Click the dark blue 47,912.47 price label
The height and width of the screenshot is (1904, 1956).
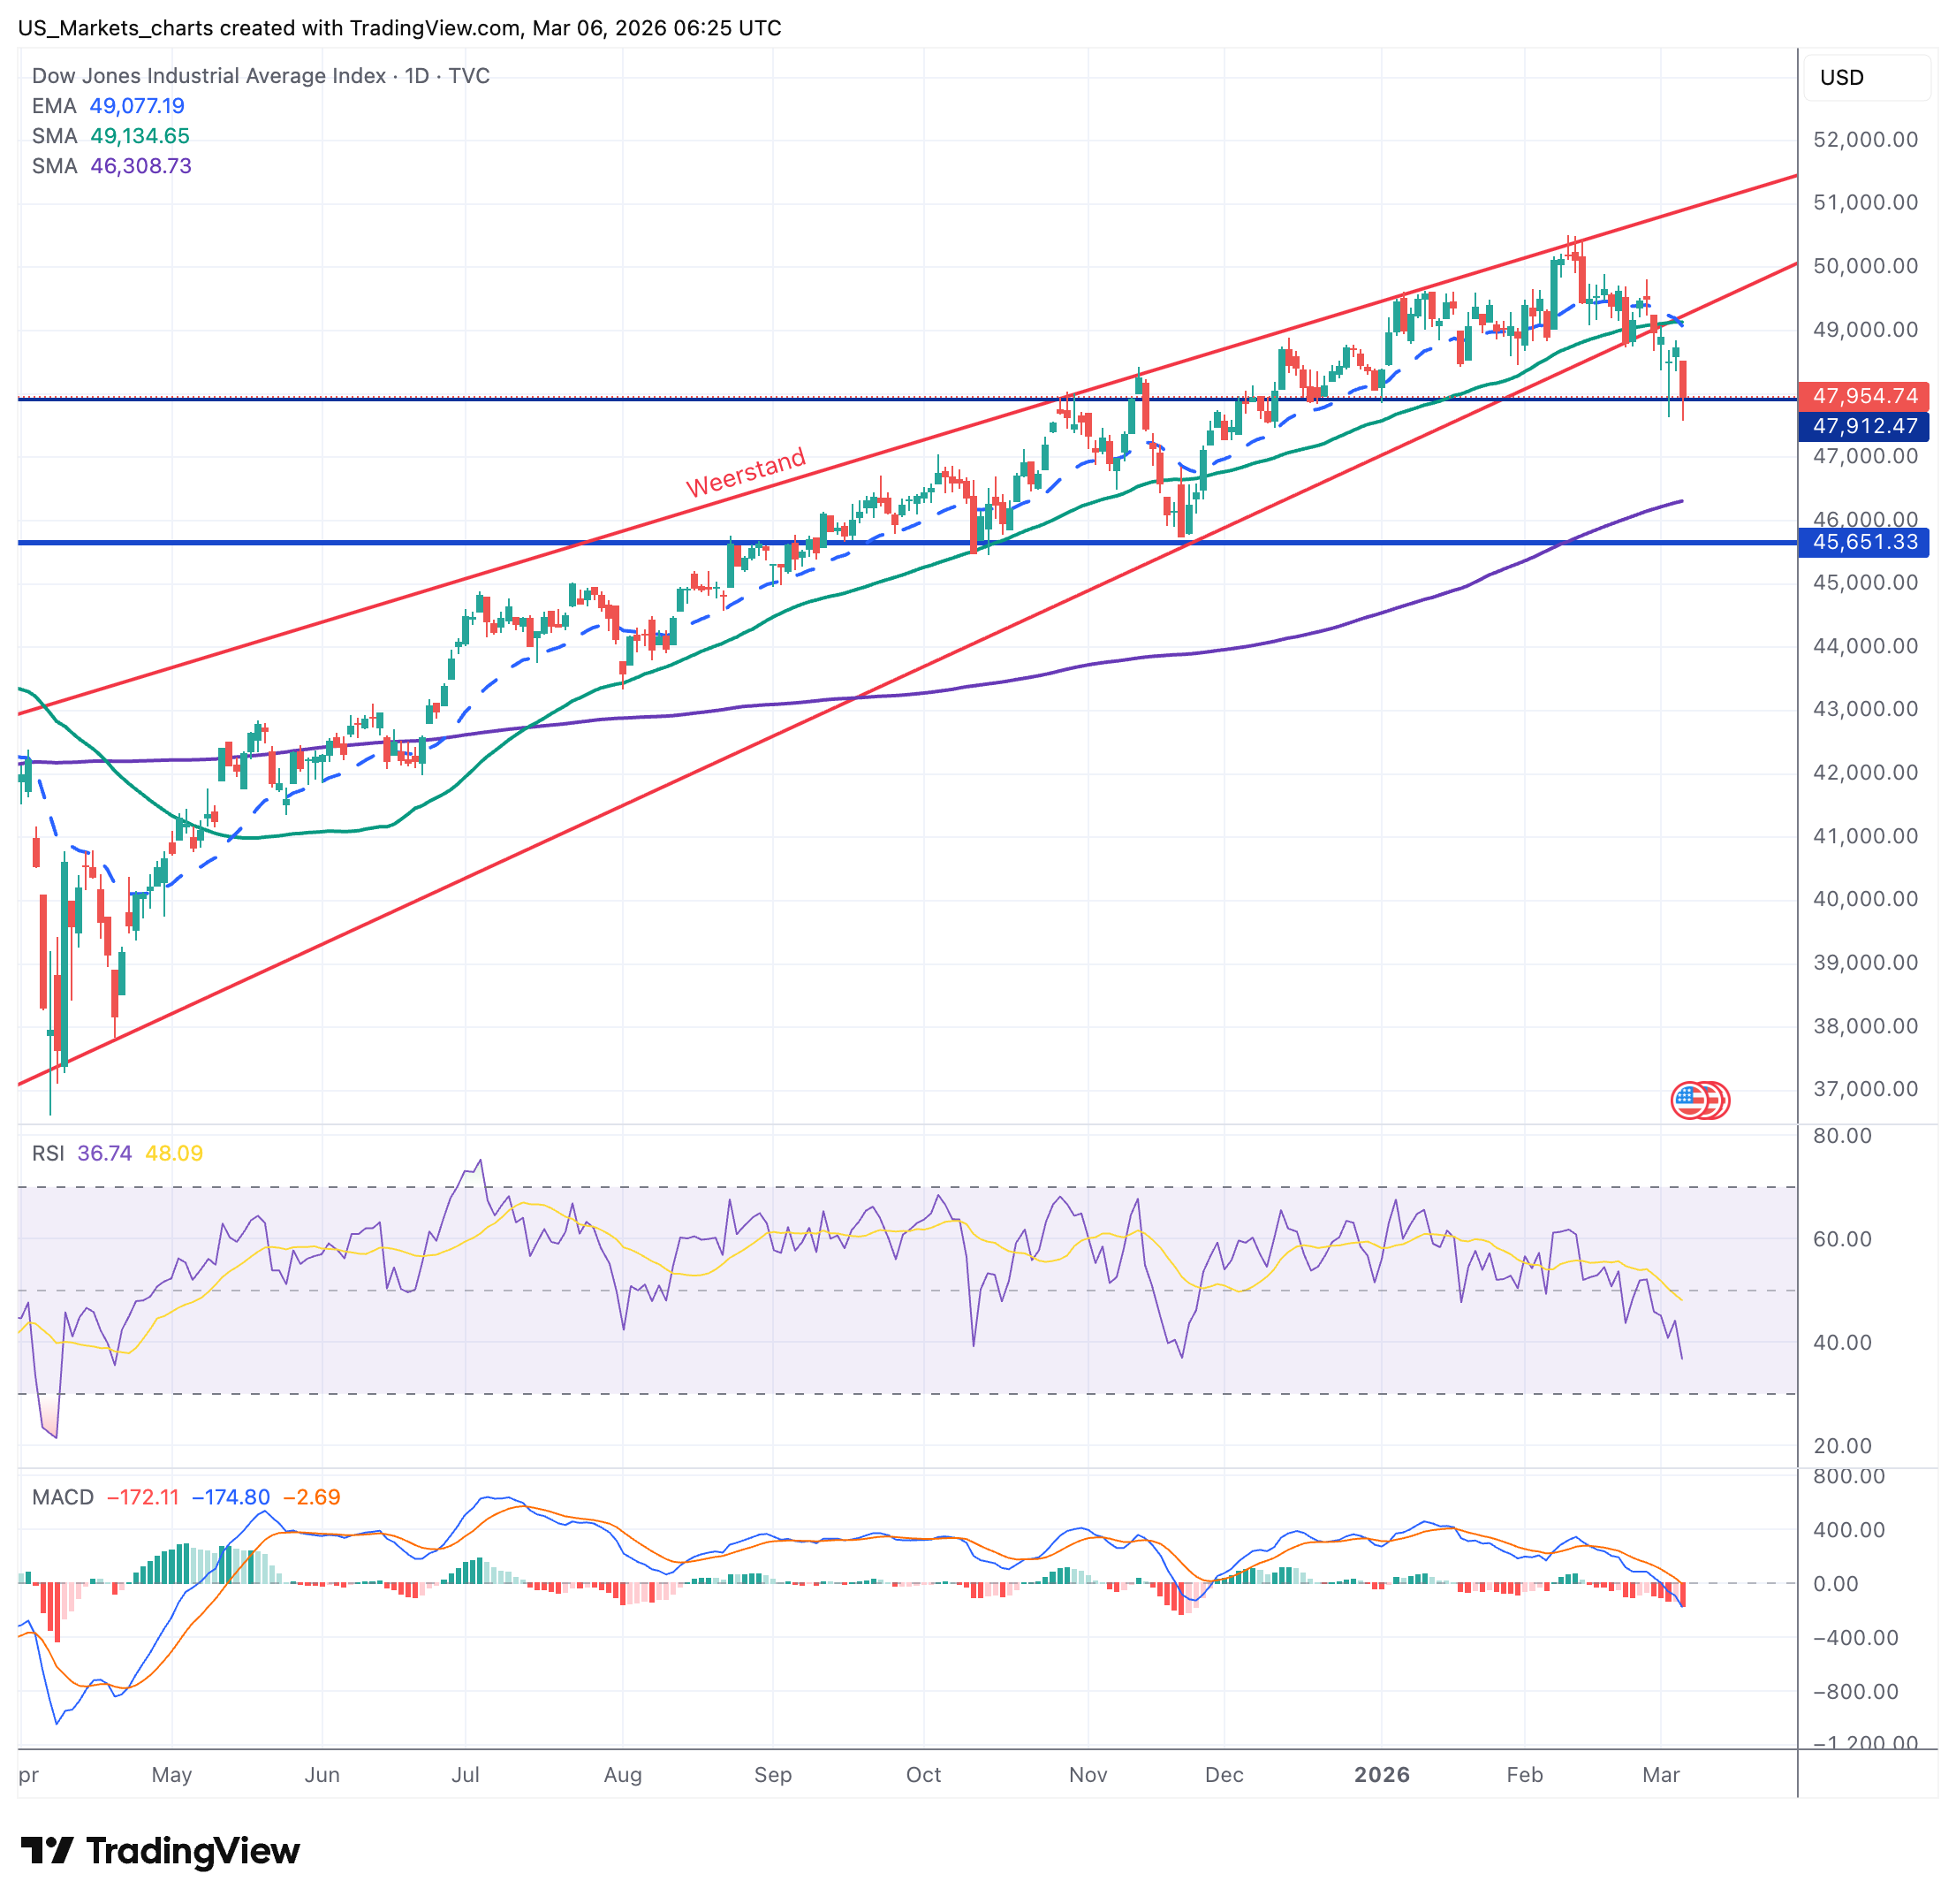coord(1862,426)
